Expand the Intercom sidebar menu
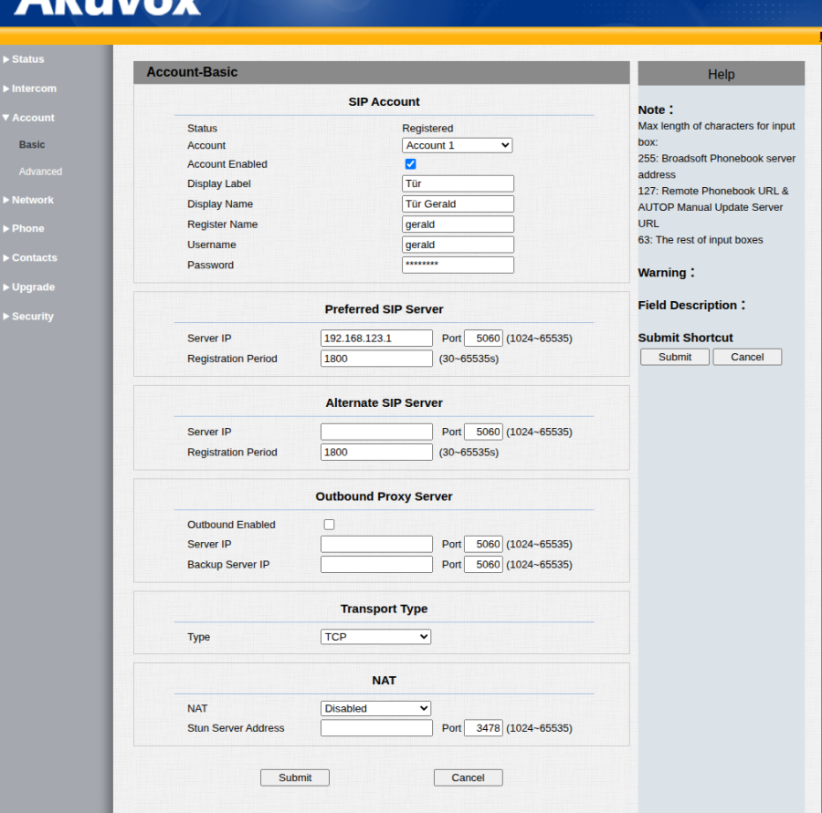The width and height of the screenshot is (822, 813). (30, 89)
